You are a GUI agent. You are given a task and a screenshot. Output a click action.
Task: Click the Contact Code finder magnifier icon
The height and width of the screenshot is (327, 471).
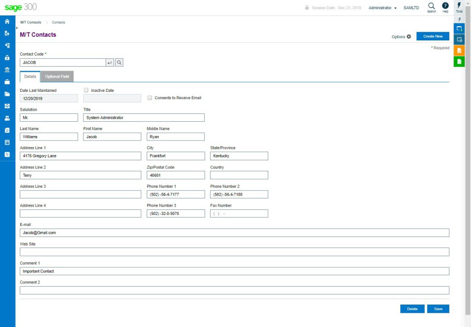[119, 62]
